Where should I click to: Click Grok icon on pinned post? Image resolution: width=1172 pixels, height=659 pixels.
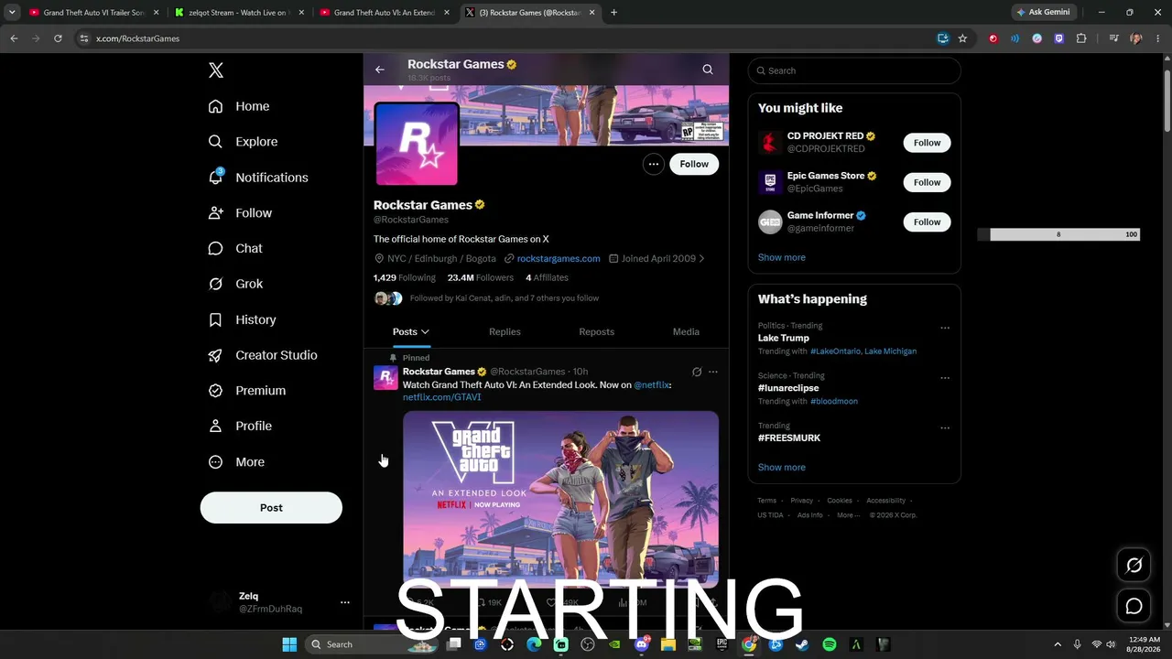pyautogui.click(x=697, y=372)
